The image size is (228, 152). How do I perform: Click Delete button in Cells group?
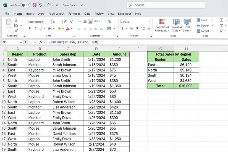[203, 26]
